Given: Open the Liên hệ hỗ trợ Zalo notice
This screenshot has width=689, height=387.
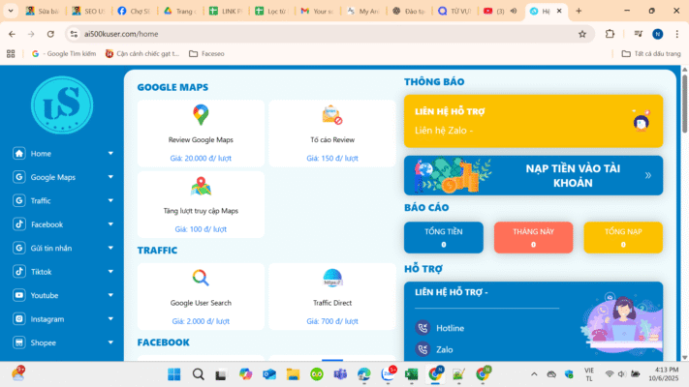Looking at the screenshot, I should [533, 121].
